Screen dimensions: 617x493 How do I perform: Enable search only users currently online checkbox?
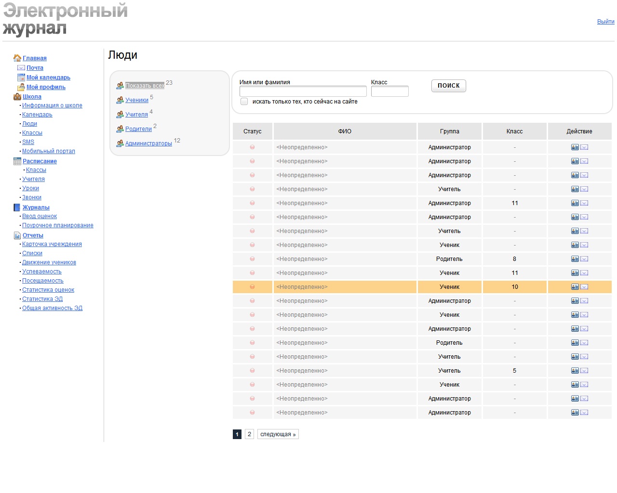pyautogui.click(x=244, y=102)
